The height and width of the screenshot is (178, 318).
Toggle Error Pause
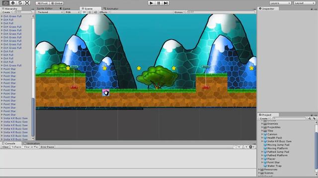pyautogui.click(x=47, y=147)
